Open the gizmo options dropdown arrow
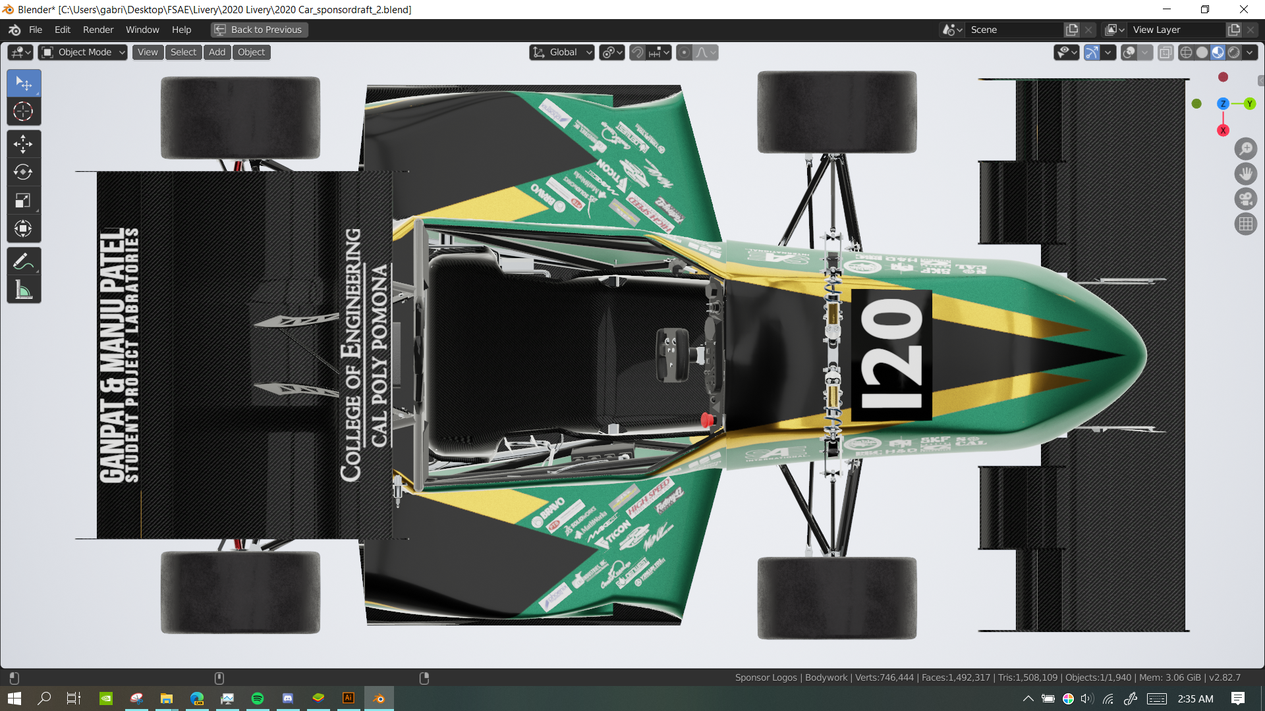Screen dimensions: 1265x711 [x=1108, y=52]
